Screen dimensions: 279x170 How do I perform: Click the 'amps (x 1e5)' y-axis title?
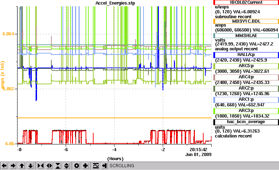2,75
